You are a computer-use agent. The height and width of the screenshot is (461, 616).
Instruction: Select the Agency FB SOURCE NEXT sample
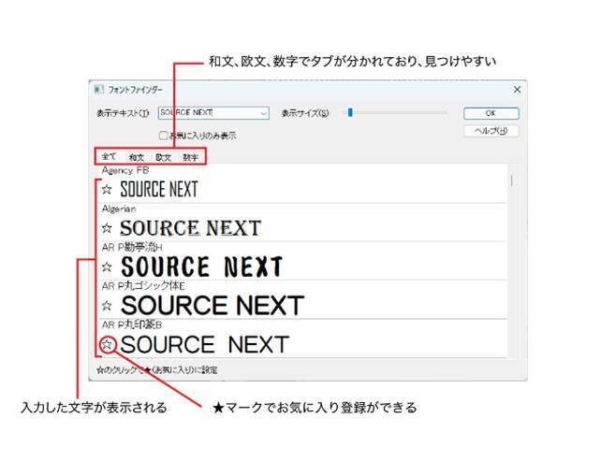pos(159,189)
